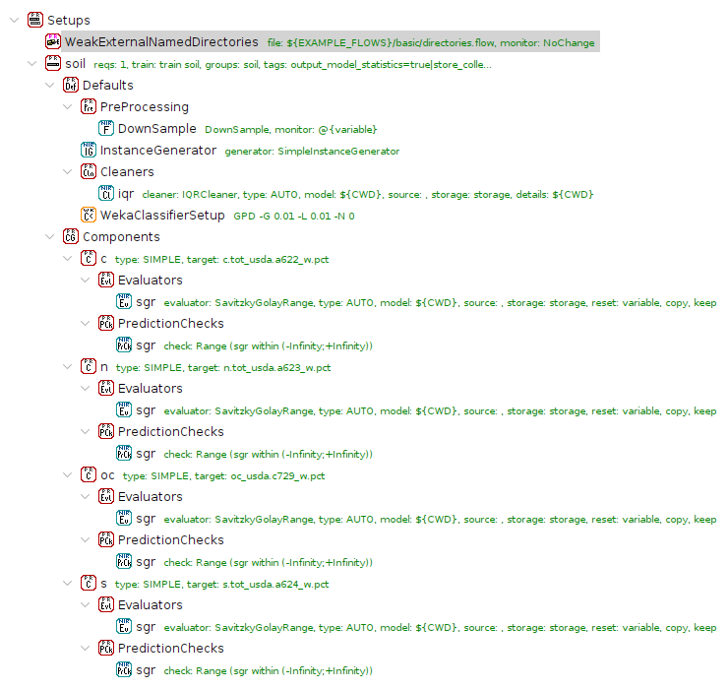Click PredictionChecks icon under component n
728x689 pixels.
106,431
